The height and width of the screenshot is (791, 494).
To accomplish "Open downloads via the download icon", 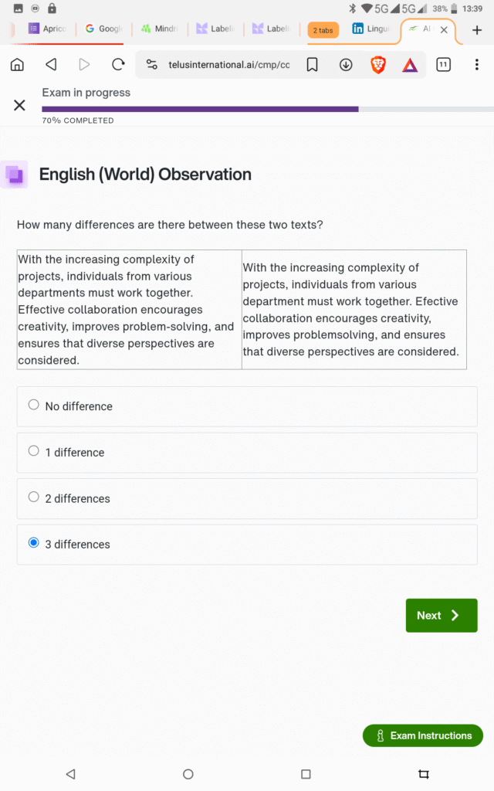I will point(346,65).
